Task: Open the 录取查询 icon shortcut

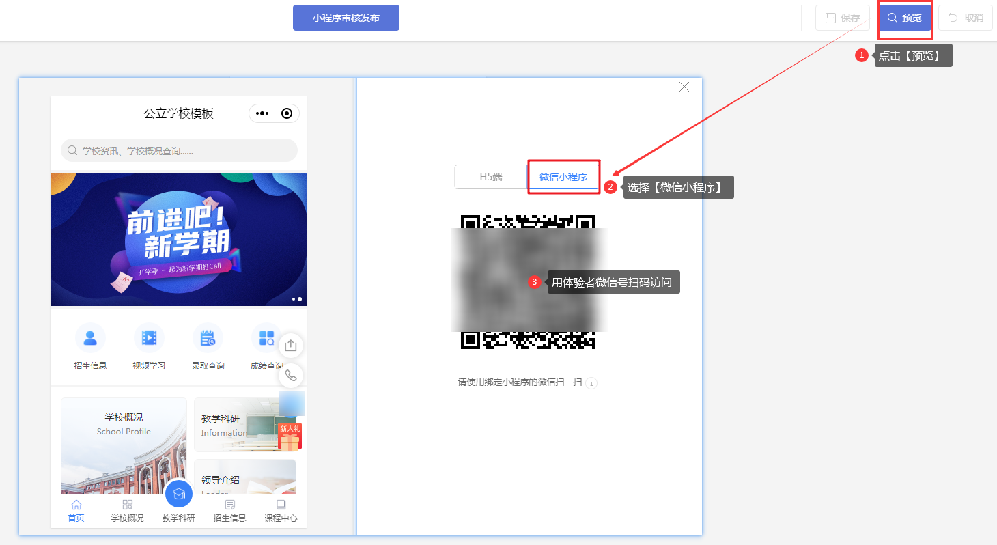Action: coord(208,346)
